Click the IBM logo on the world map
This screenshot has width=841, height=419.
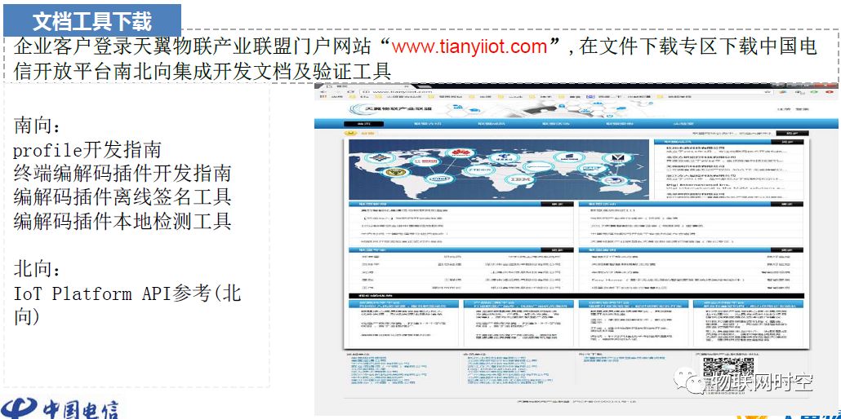pos(520,179)
